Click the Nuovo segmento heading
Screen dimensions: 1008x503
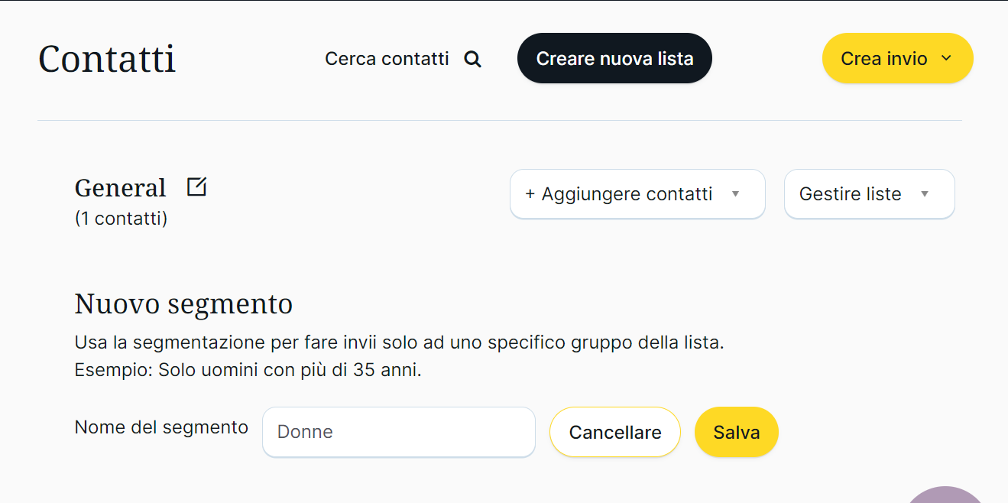pyautogui.click(x=183, y=303)
